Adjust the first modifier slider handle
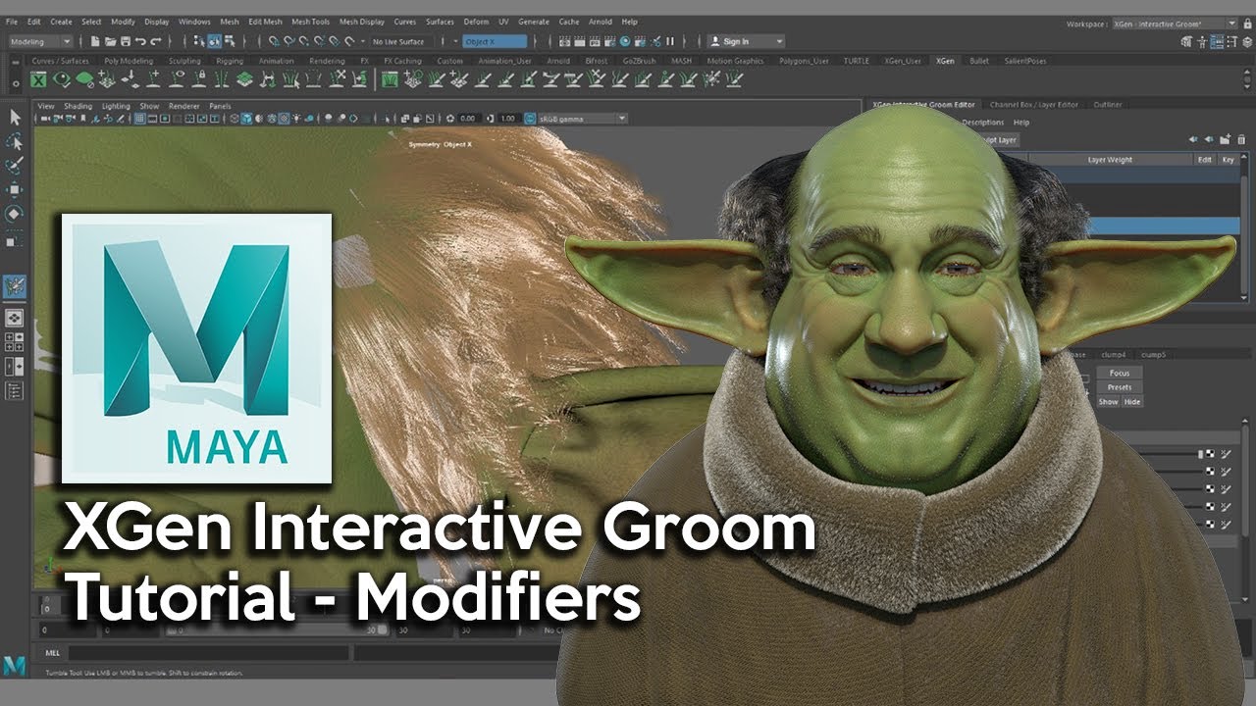 [x=1201, y=455]
